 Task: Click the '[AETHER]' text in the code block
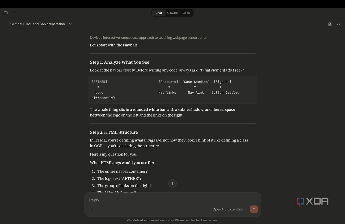point(99,82)
